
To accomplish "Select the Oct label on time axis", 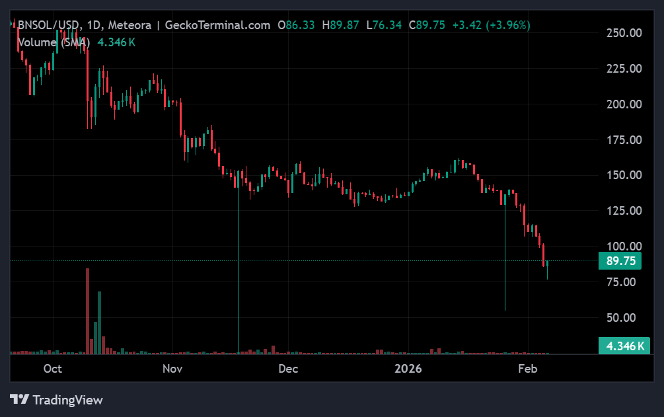I will (x=52, y=369).
